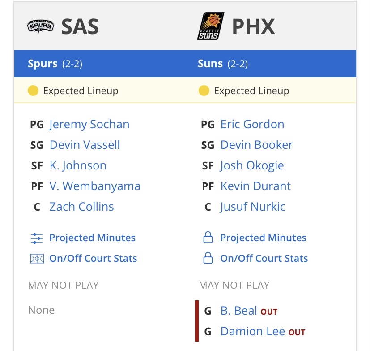
Task: Click the Suns (2-2) team header
Action: (x=223, y=64)
